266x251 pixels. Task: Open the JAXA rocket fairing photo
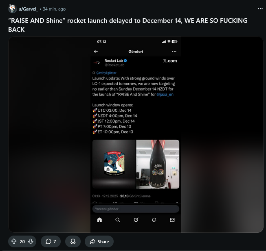(158, 164)
